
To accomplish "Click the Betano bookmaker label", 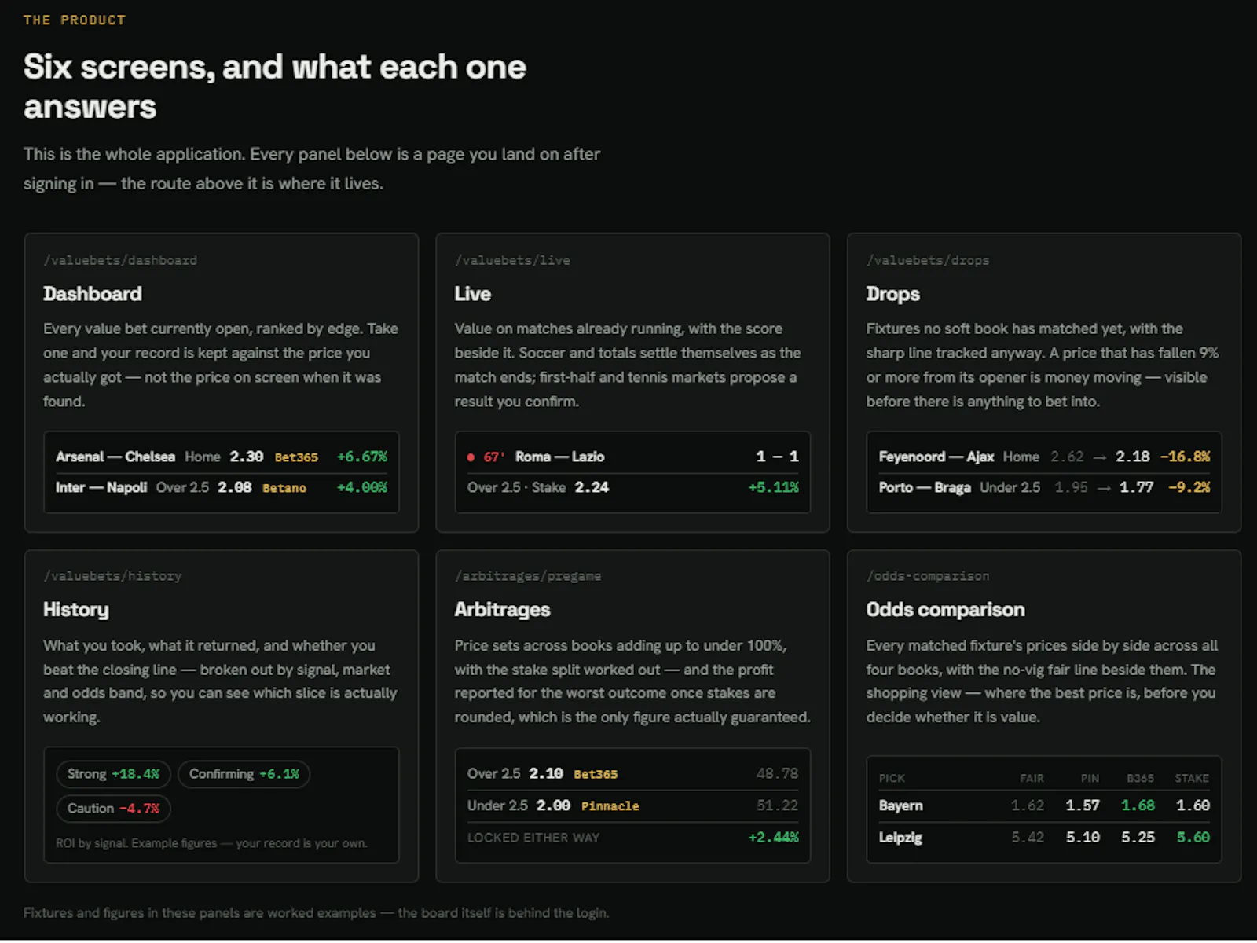I will [x=284, y=488].
